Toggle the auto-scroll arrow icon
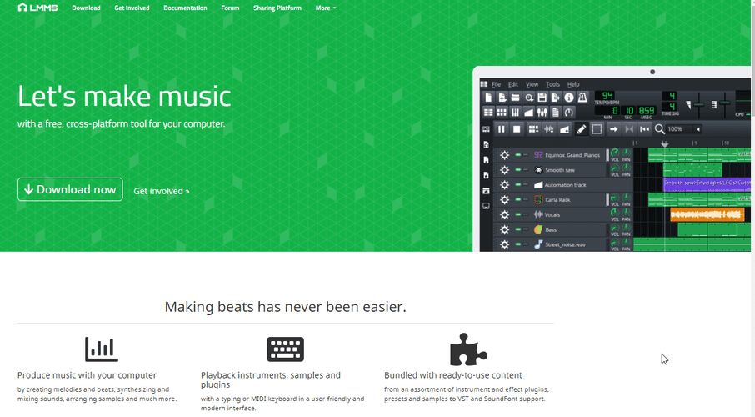The height and width of the screenshot is (417, 755). [613, 128]
